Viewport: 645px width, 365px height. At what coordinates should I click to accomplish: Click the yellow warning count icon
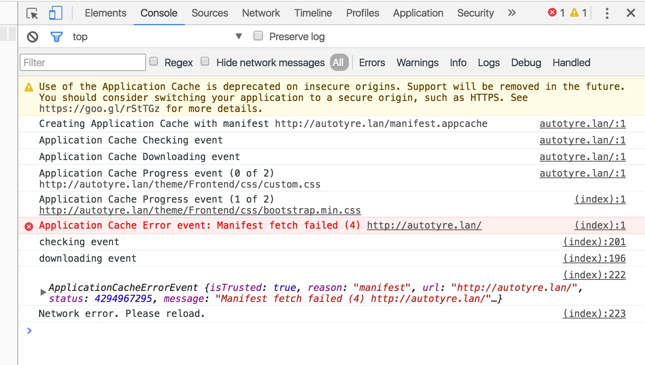pyautogui.click(x=574, y=13)
